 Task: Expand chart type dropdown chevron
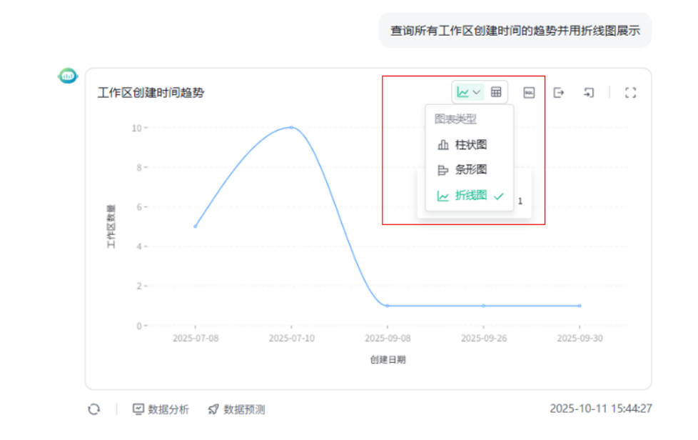(x=477, y=92)
